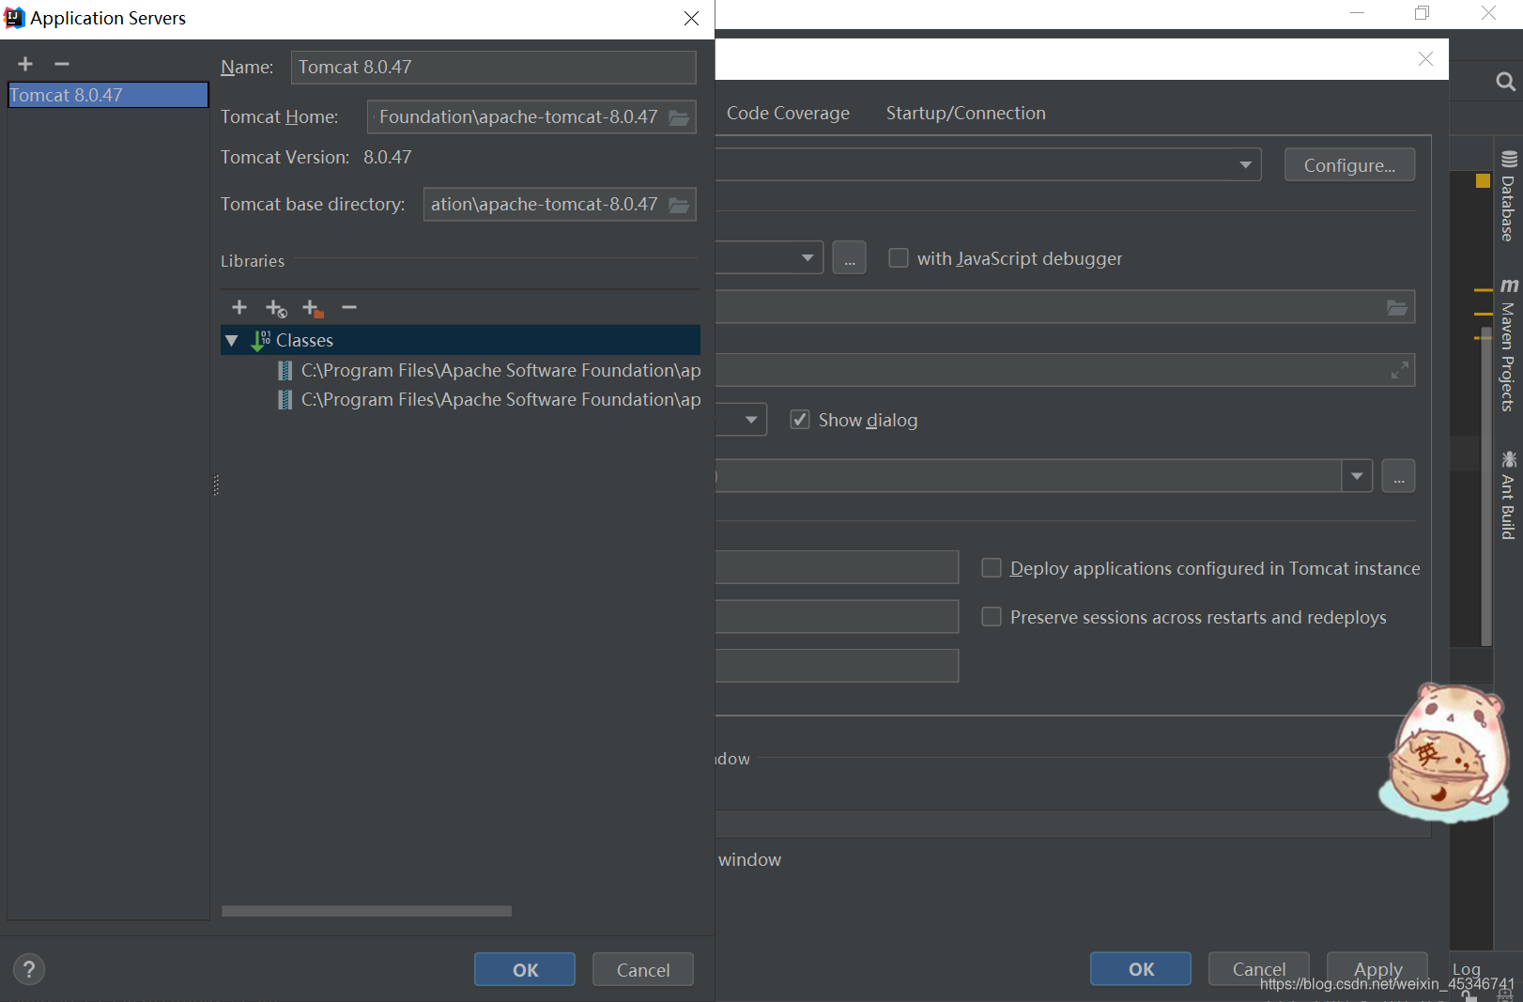The image size is (1523, 1002).
Task: Browse folder icon in Run configuration URL field
Action: tap(1397, 307)
